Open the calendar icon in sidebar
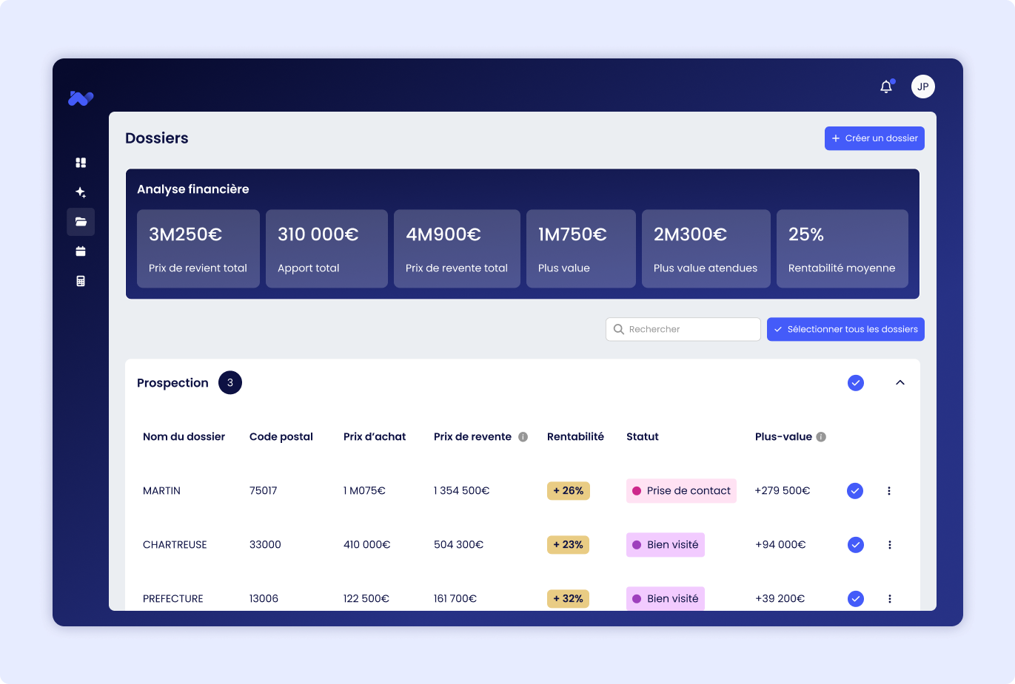Viewport: 1015px width, 684px height. point(81,251)
